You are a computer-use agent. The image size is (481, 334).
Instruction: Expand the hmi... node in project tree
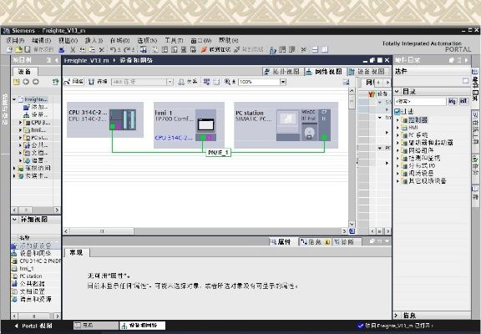(x=20, y=130)
